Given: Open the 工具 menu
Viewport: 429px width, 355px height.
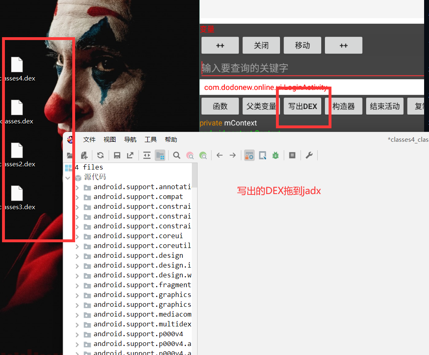Looking at the screenshot, I should coord(151,140).
